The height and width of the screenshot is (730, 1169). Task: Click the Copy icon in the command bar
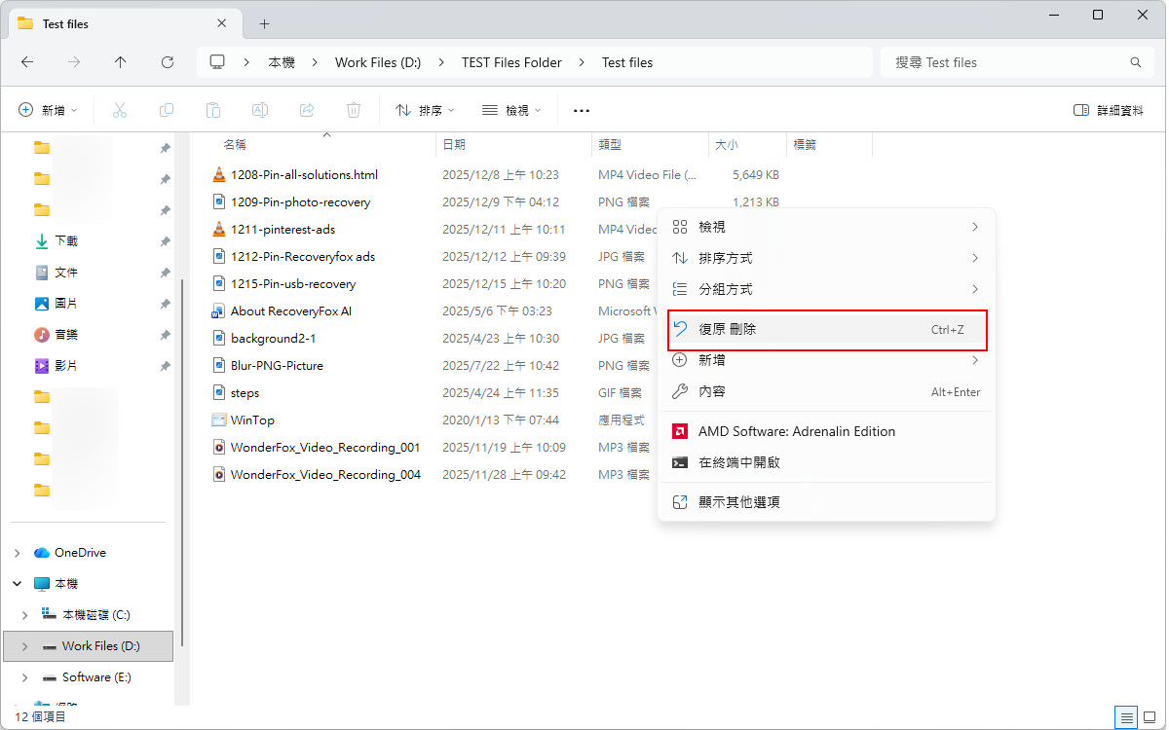click(166, 109)
